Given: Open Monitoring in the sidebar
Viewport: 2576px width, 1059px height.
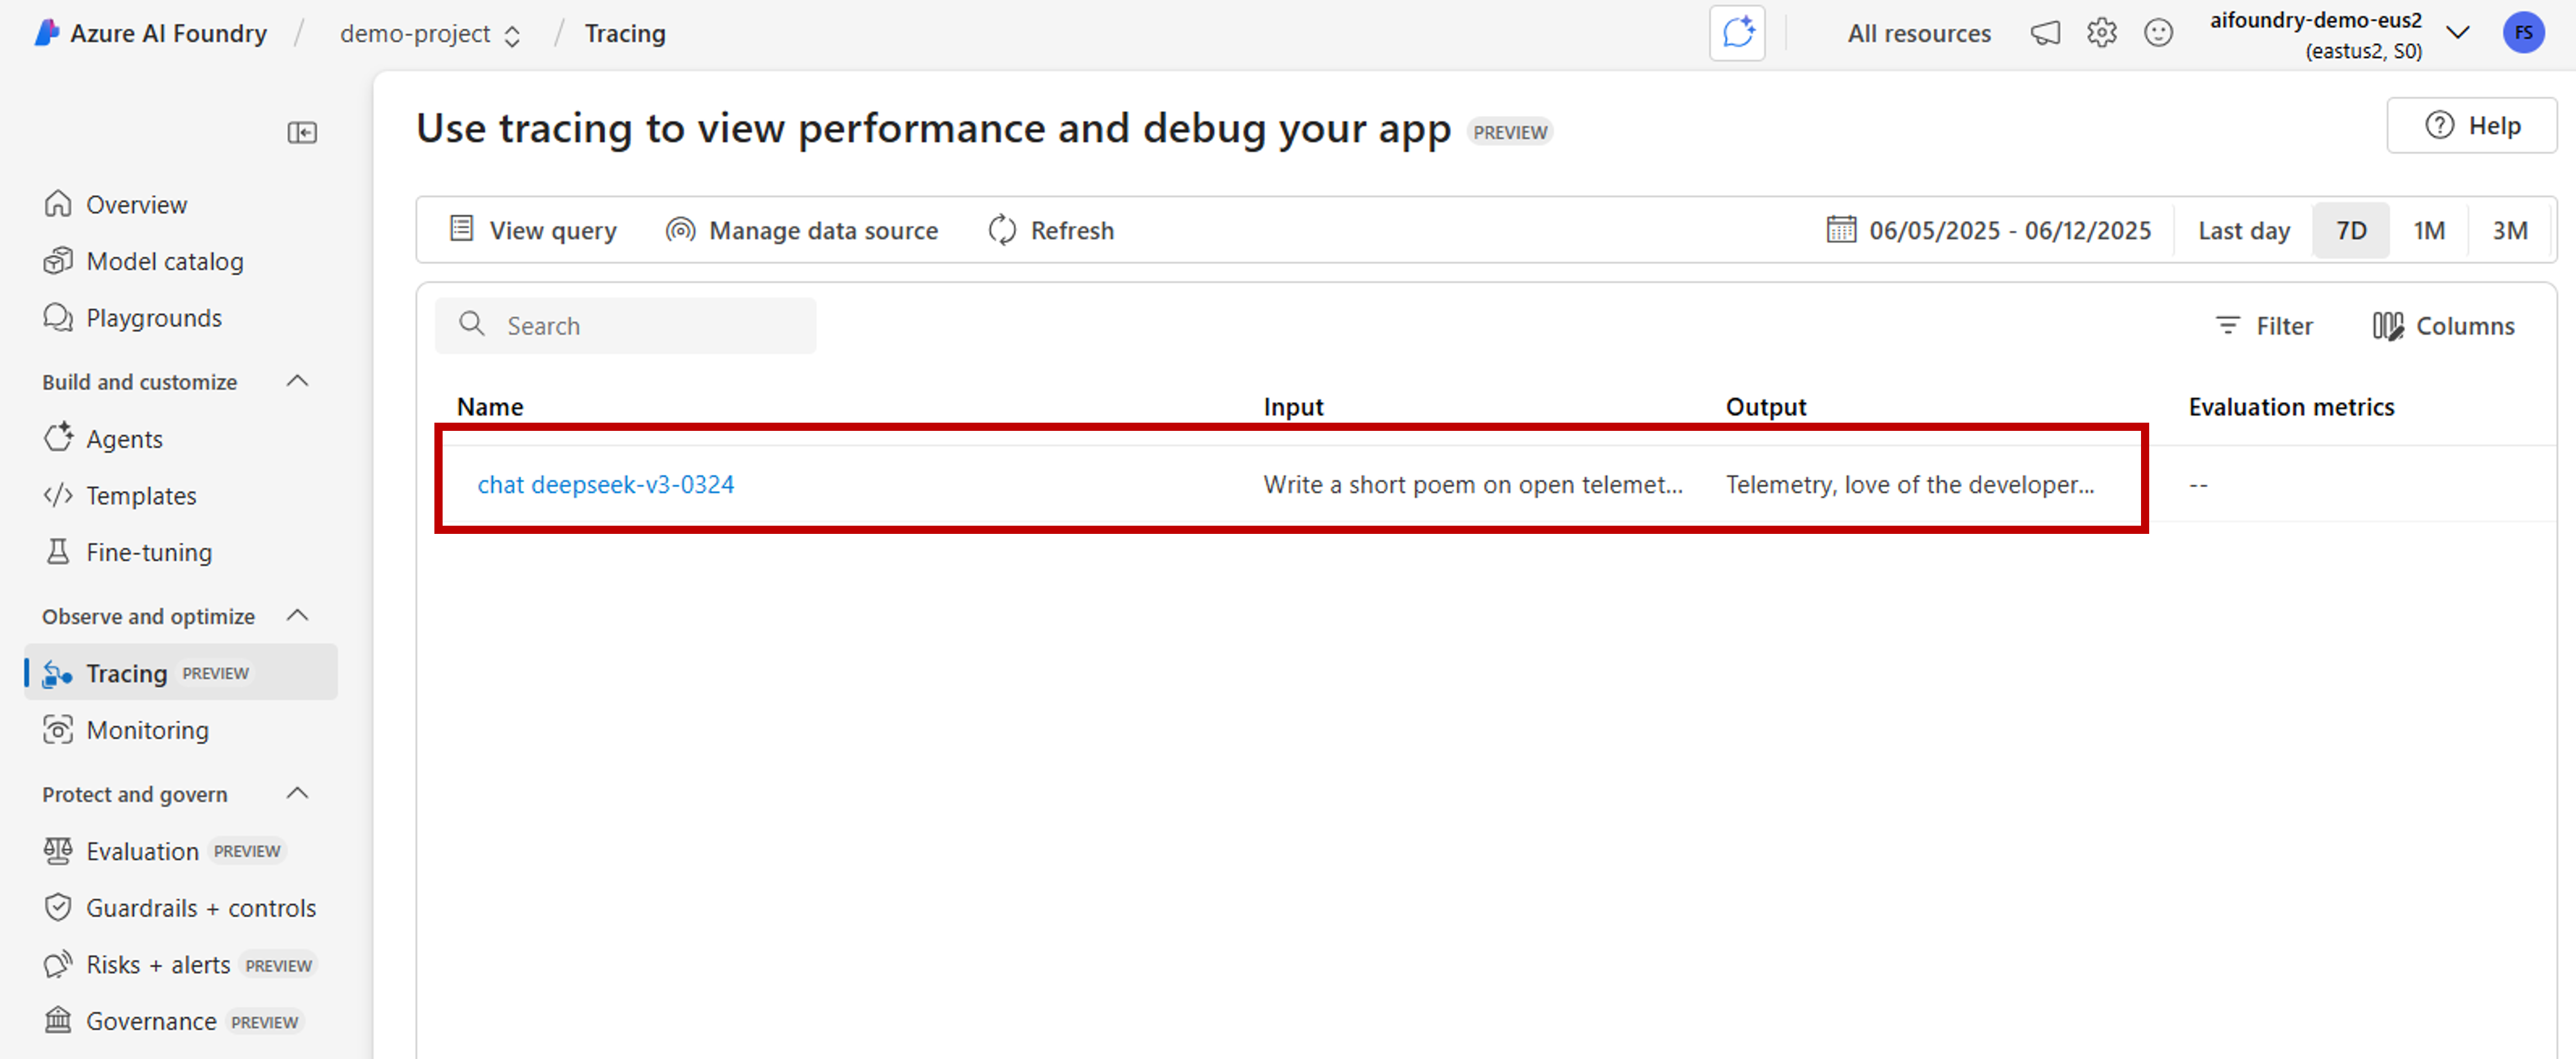Looking at the screenshot, I should coord(147,730).
